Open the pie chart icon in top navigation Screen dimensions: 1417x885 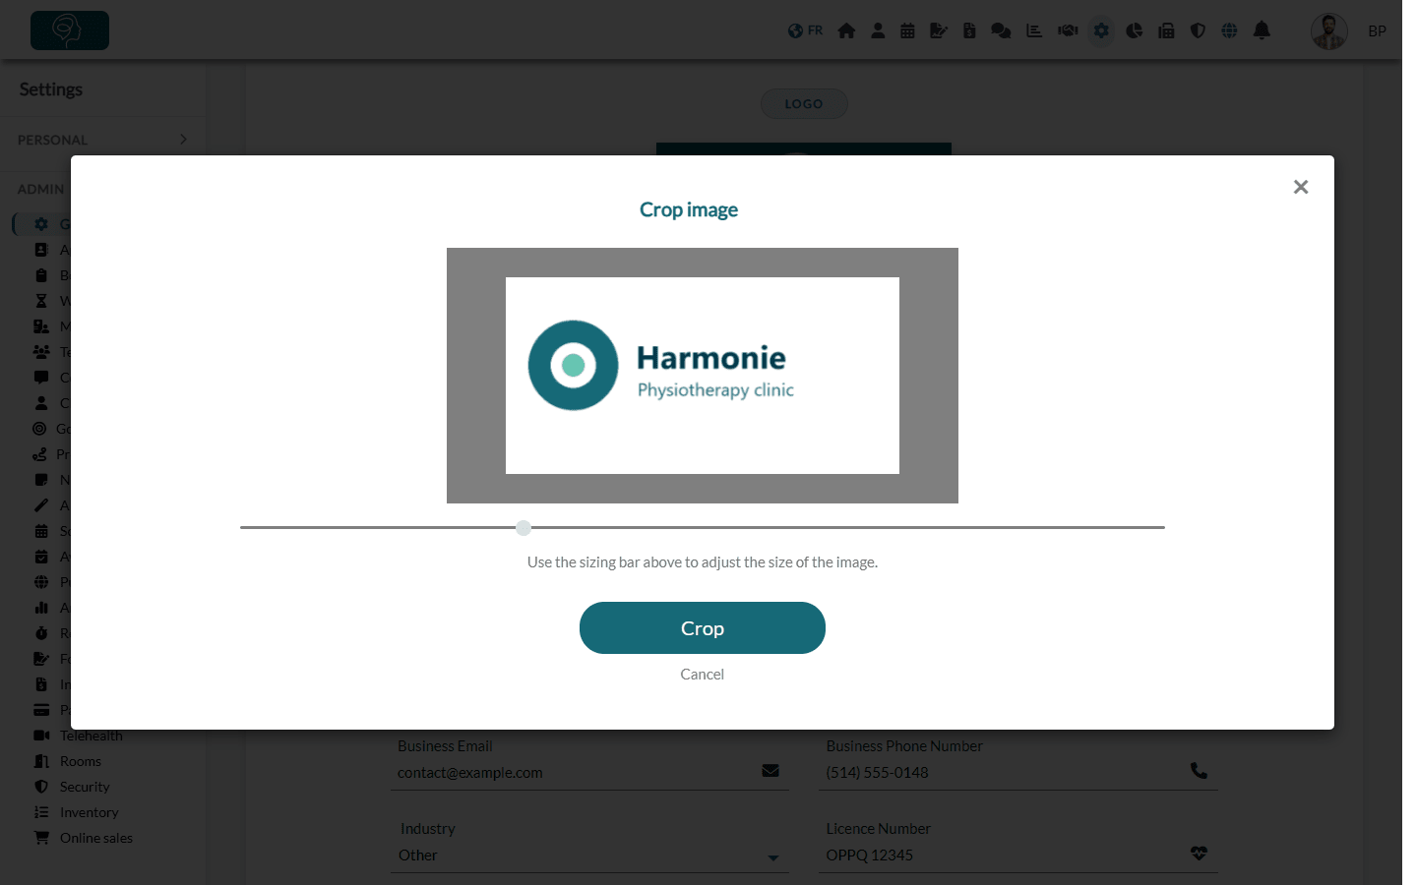[x=1135, y=30]
